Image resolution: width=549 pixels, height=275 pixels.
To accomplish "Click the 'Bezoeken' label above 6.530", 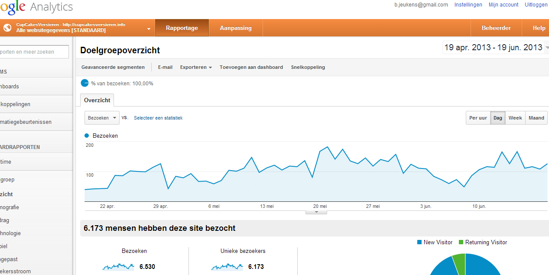I will [x=134, y=251].
